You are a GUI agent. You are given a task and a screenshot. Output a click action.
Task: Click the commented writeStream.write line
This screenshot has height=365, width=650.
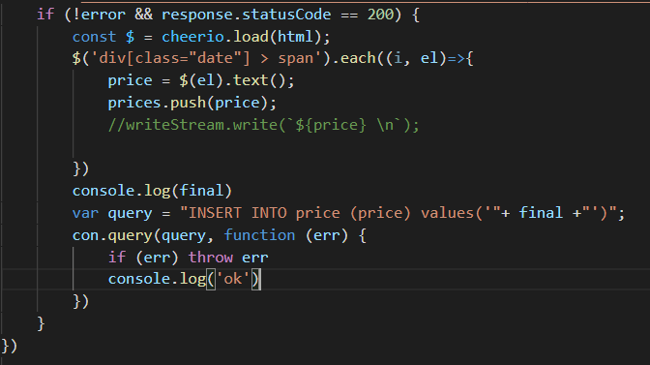264,125
